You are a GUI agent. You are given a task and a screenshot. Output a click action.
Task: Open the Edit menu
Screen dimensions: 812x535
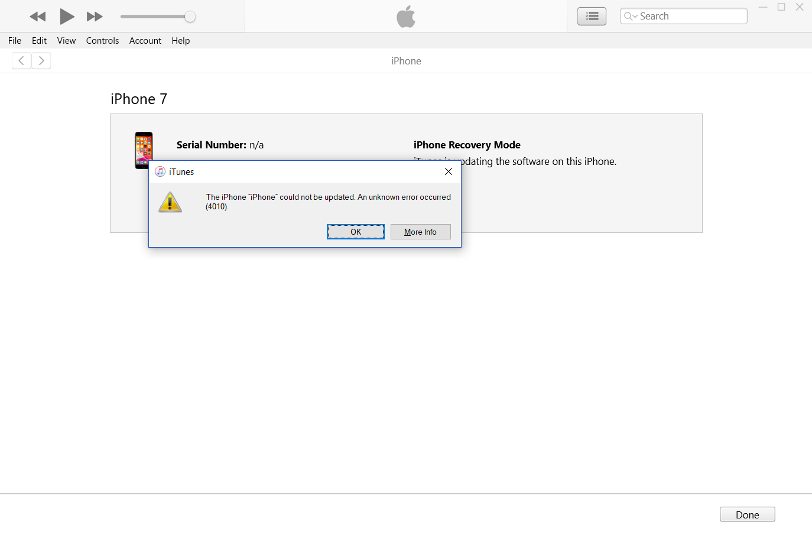point(39,41)
